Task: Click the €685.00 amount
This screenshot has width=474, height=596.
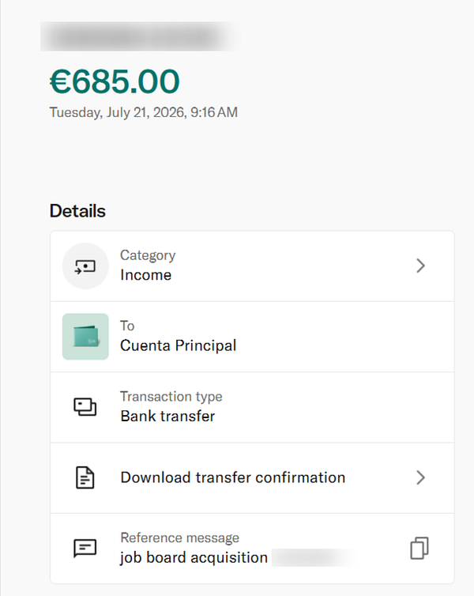Action: click(x=115, y=81)
